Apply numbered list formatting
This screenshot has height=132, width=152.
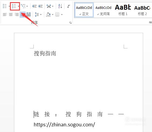tap(14, 6)
